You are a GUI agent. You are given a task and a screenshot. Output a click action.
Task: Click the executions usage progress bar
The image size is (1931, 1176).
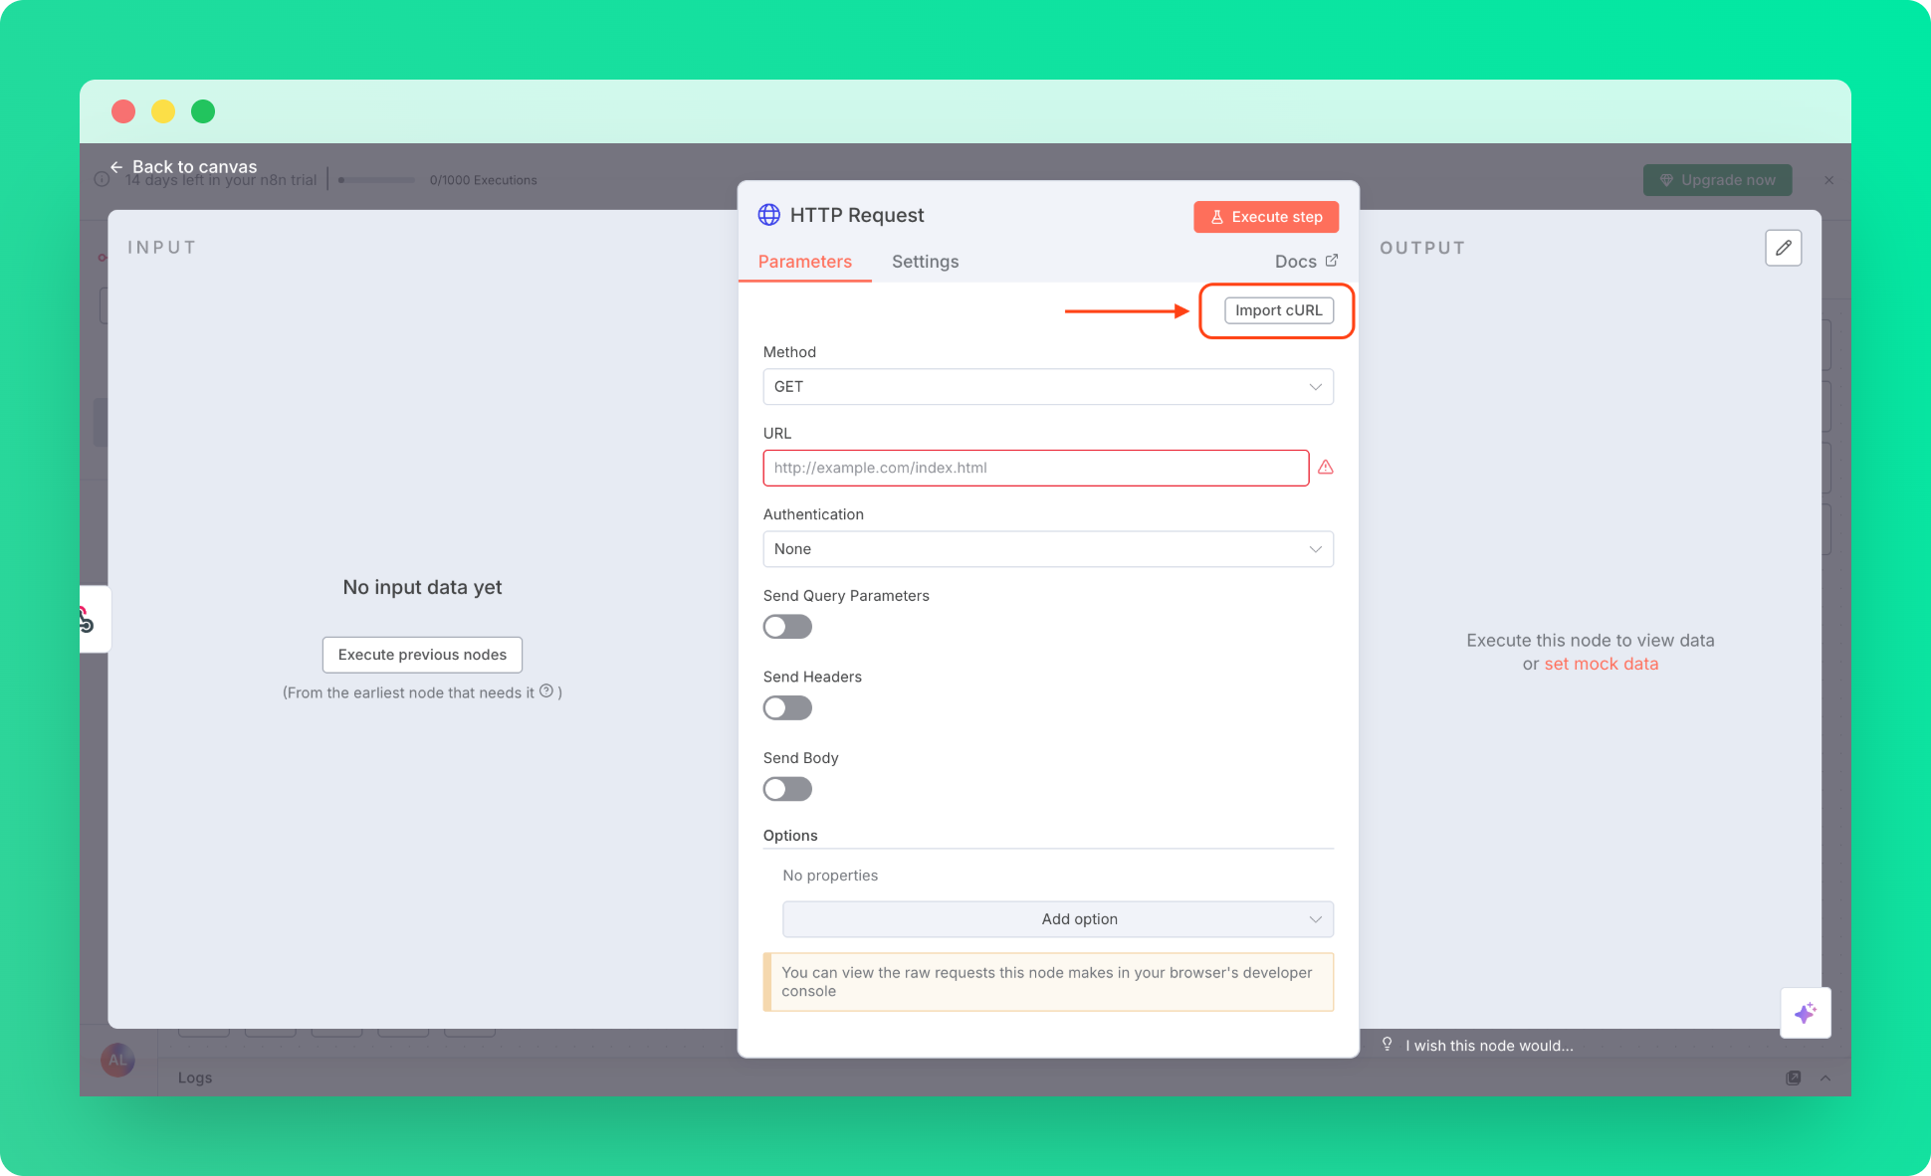(x=376, y=180)
